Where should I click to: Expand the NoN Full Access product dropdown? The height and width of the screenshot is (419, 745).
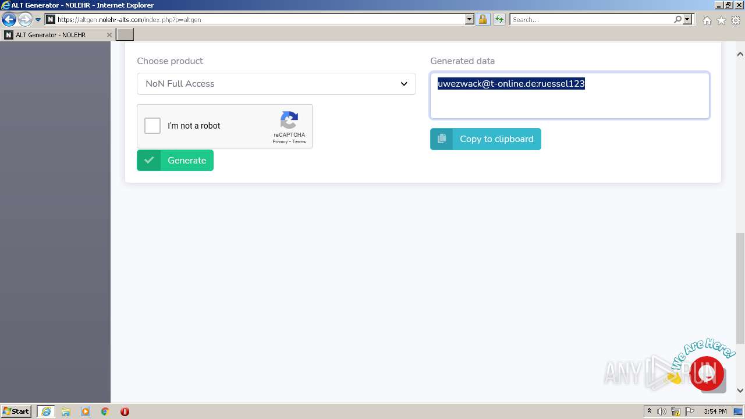tap(276, 84)
